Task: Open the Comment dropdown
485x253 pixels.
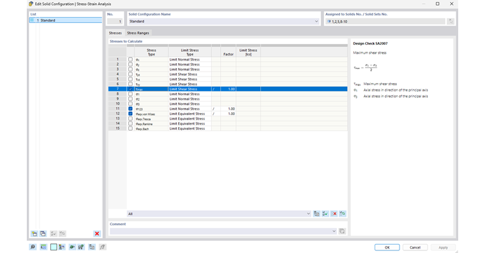Action: pyautogui.click(x=334, y=231)
